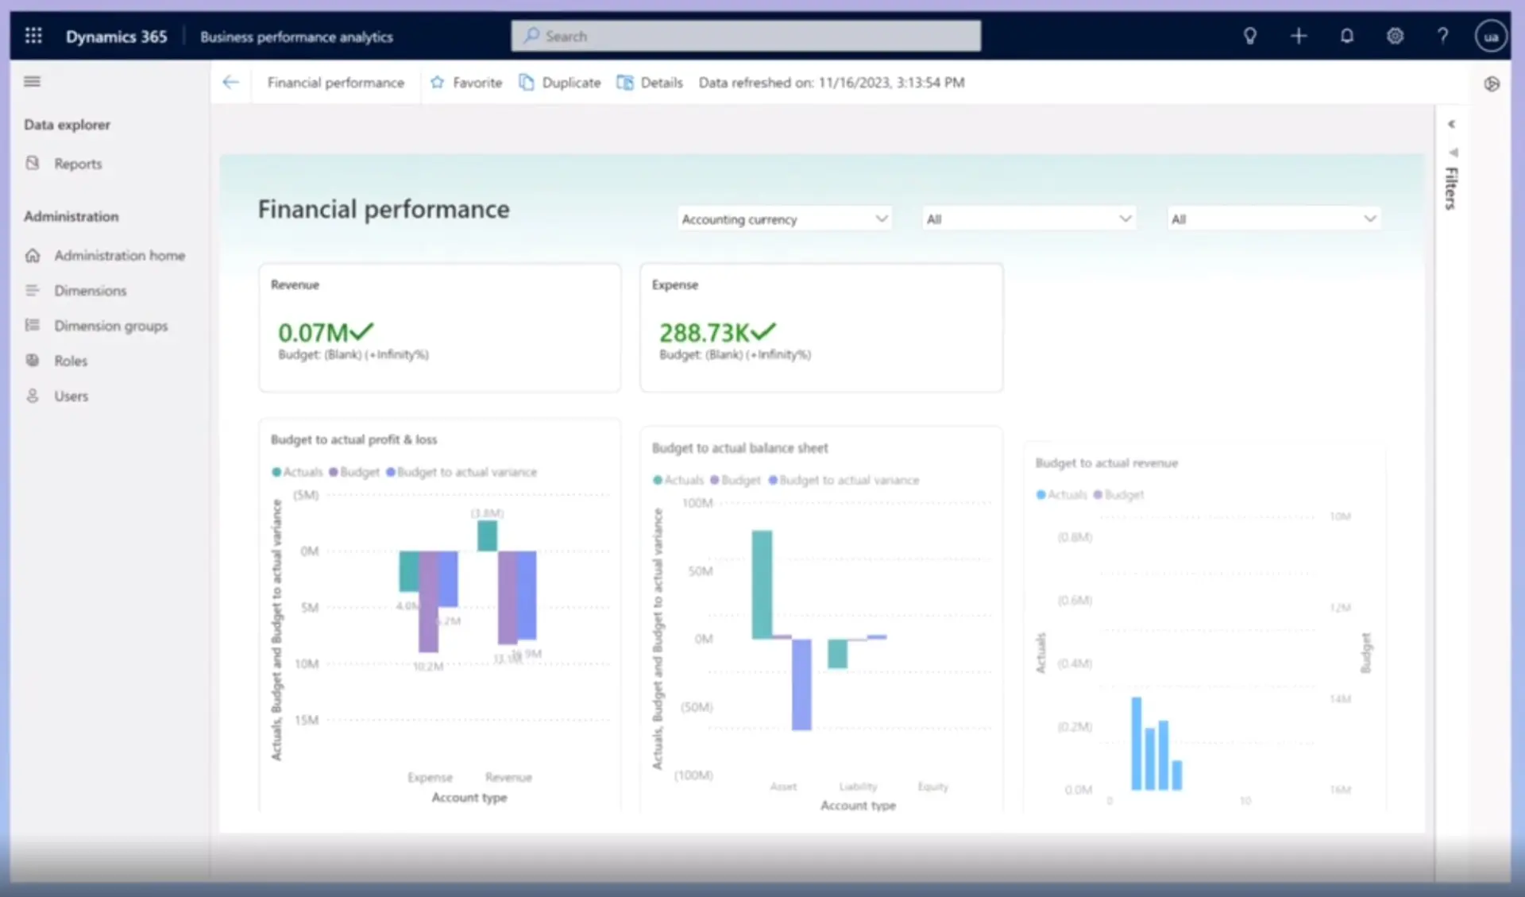Screen dimensions: 1525x897
Task: Click the Details button
Action: tap(650, 83)
